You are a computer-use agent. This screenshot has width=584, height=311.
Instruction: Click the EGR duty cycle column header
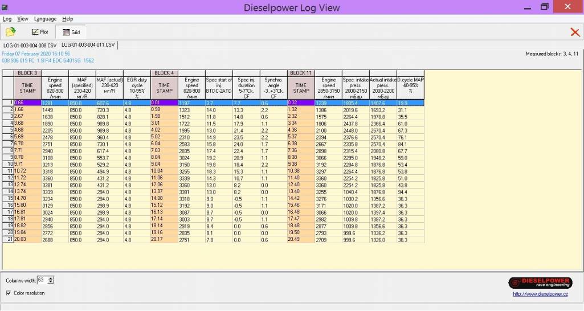137,88
